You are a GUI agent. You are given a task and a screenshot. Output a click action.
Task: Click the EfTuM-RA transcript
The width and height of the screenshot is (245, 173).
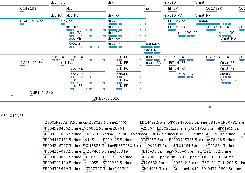click(x=172, y=24)
